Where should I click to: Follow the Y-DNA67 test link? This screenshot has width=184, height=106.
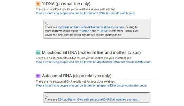click(x=85, y=31)
